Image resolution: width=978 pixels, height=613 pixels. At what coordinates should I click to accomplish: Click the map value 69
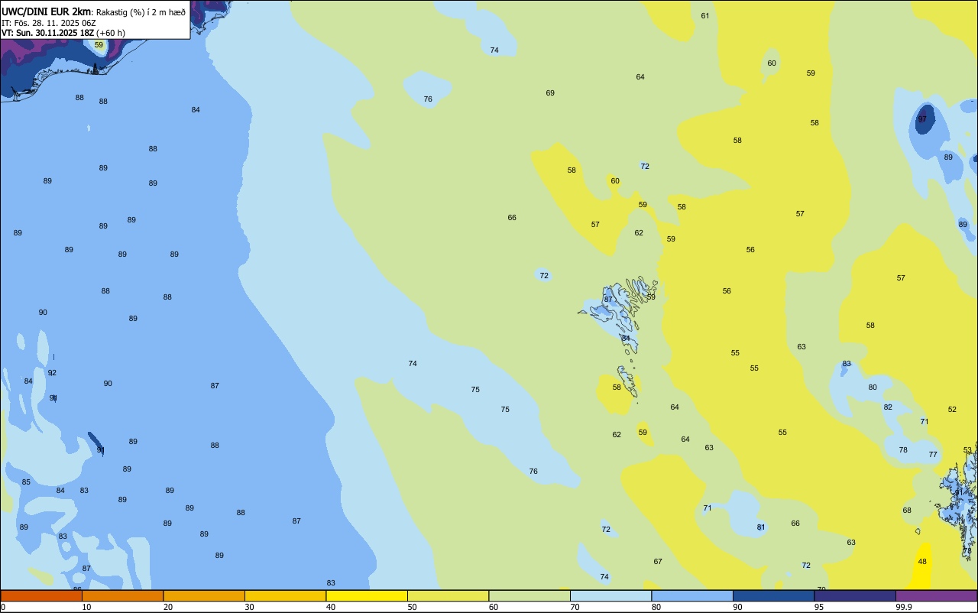tap(550, 93)
